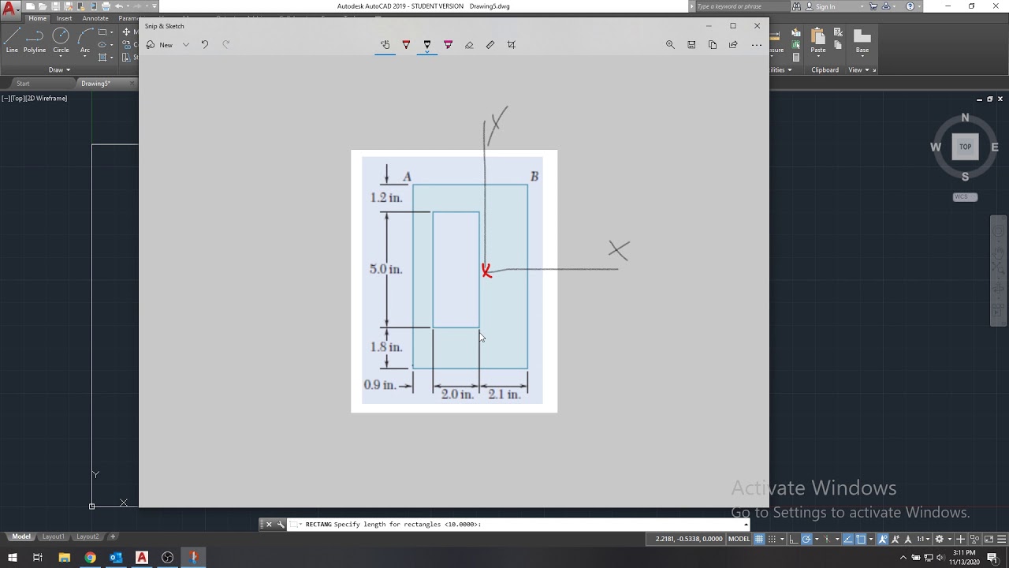Viewport: 1009px width, 568px height.
Task: Click Sign In in AutoCAD title bar
Action: click(825, 6)
